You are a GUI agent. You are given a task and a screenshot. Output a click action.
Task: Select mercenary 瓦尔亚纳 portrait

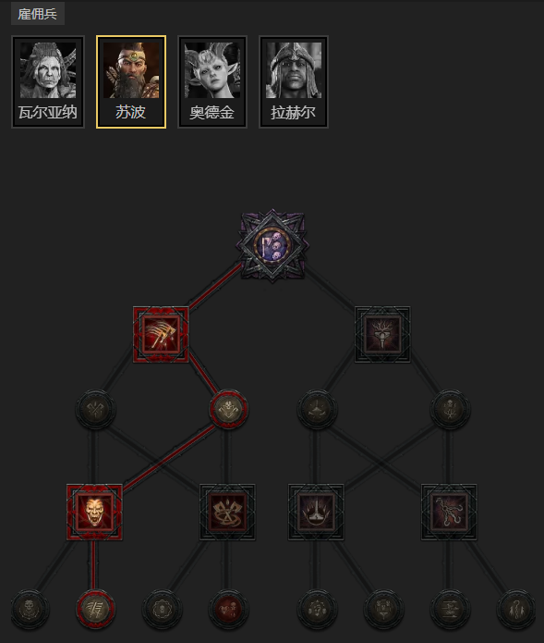click(x=48, y=82)
